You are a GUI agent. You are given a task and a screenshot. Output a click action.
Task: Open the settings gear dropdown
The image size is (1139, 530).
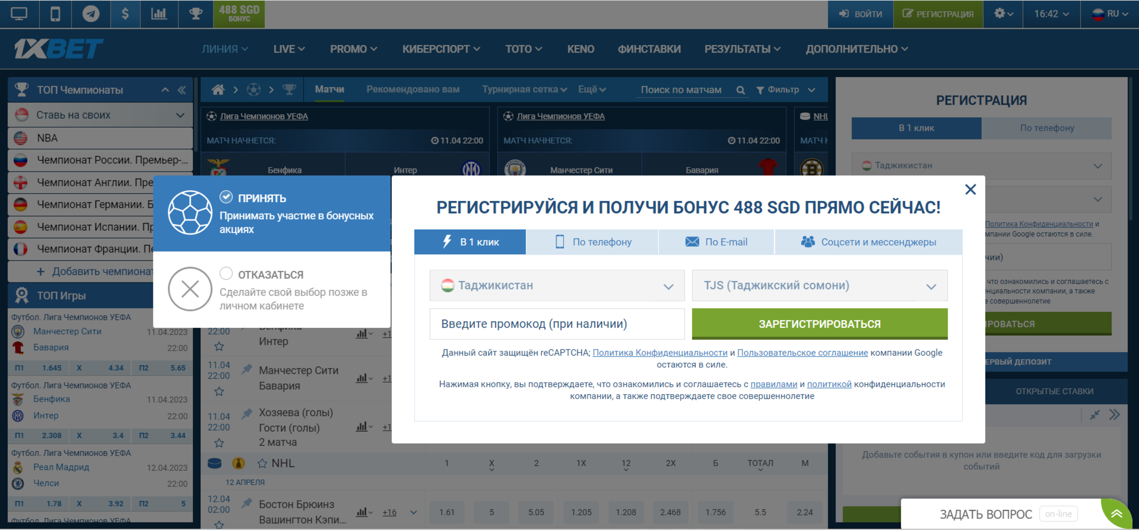tap(1003, 14)
